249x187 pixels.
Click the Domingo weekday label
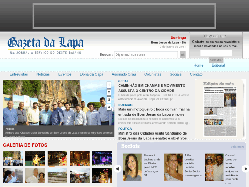[x=178, y=38]
